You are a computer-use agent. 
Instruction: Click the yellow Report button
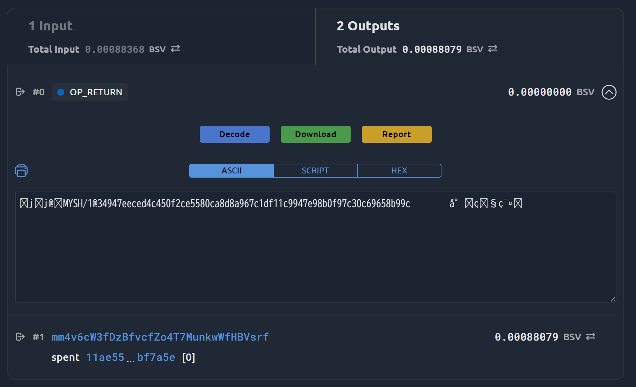(x=397, y=134)
